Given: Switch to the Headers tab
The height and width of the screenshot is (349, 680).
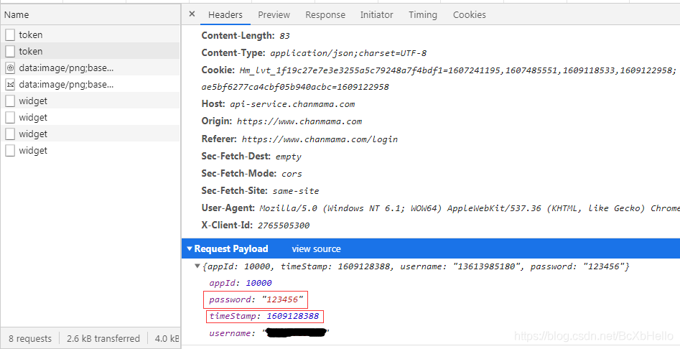Looking at the screenshot, I should 225,15.
